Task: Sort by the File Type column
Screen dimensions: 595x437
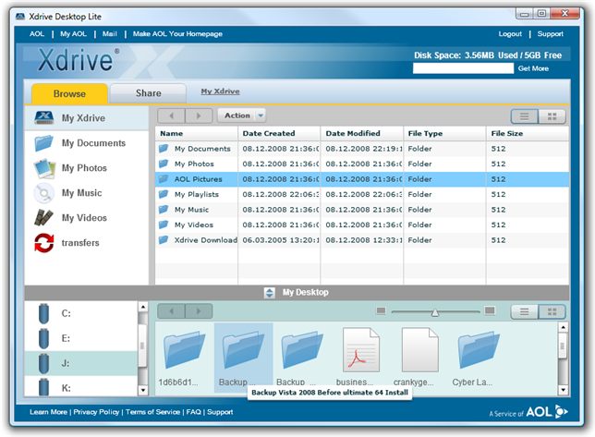Action: (x=444, y=134)
